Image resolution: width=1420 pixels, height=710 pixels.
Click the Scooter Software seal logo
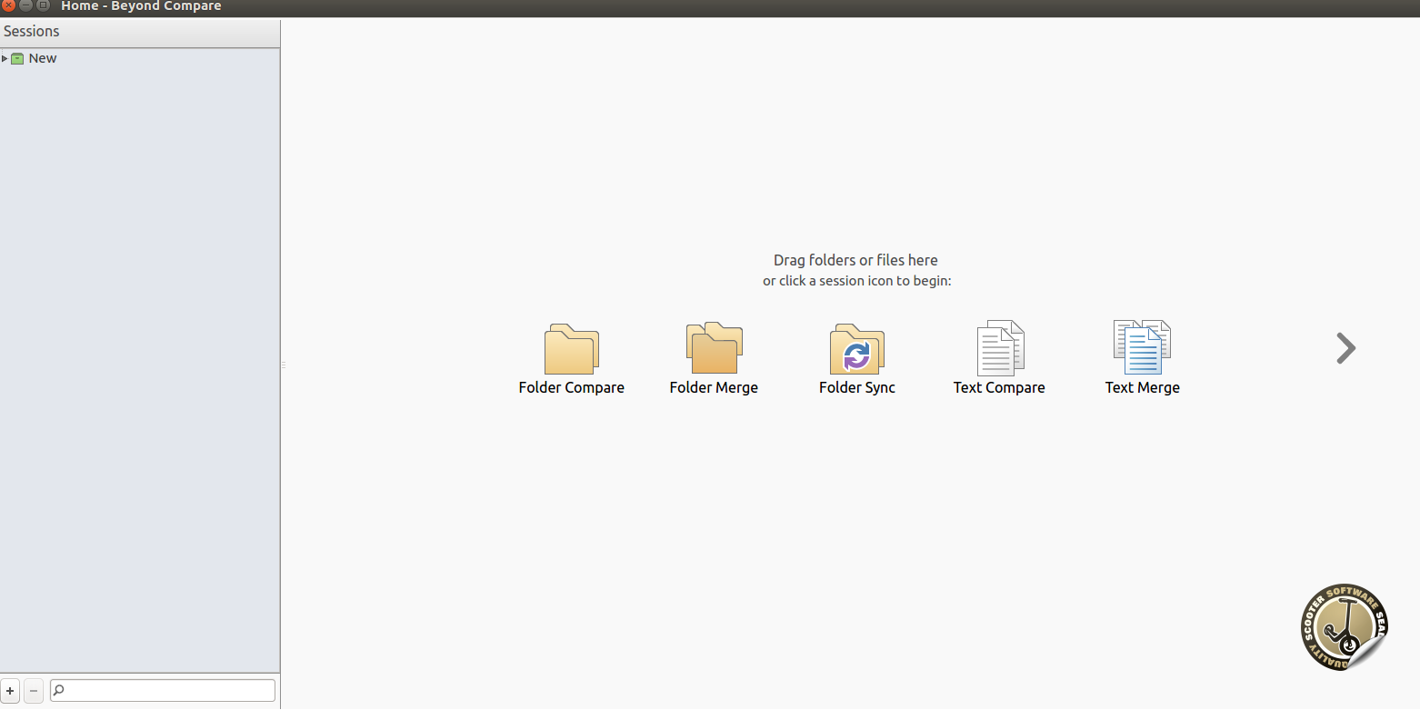click(x=1345, y=627)
